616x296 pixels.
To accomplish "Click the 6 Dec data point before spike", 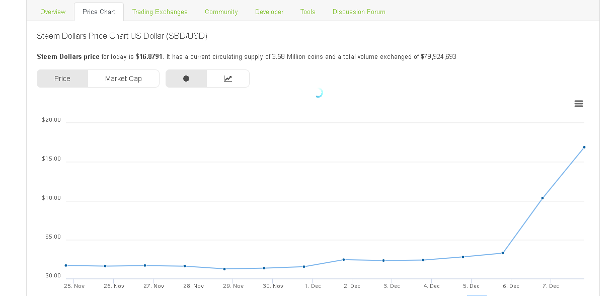I will pyautogui.click(x=503, y=253).
